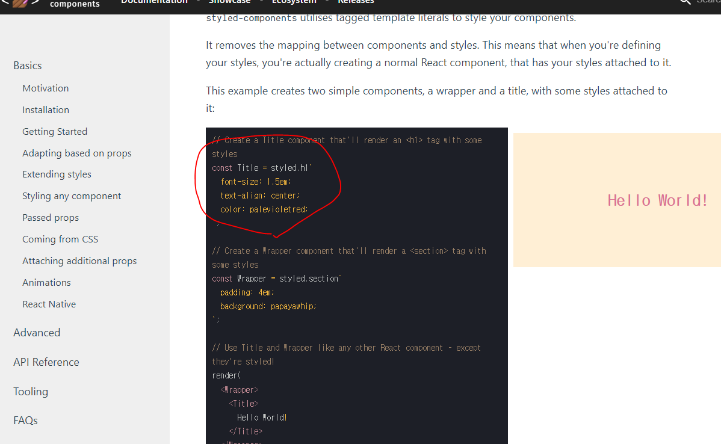The image size is (721, 444).
Task: Open Attaching additional props link
Action: (79, 261)
